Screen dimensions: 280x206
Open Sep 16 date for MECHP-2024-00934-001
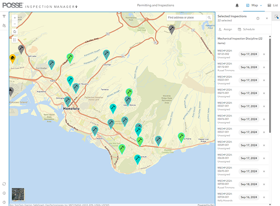[249, 197]
